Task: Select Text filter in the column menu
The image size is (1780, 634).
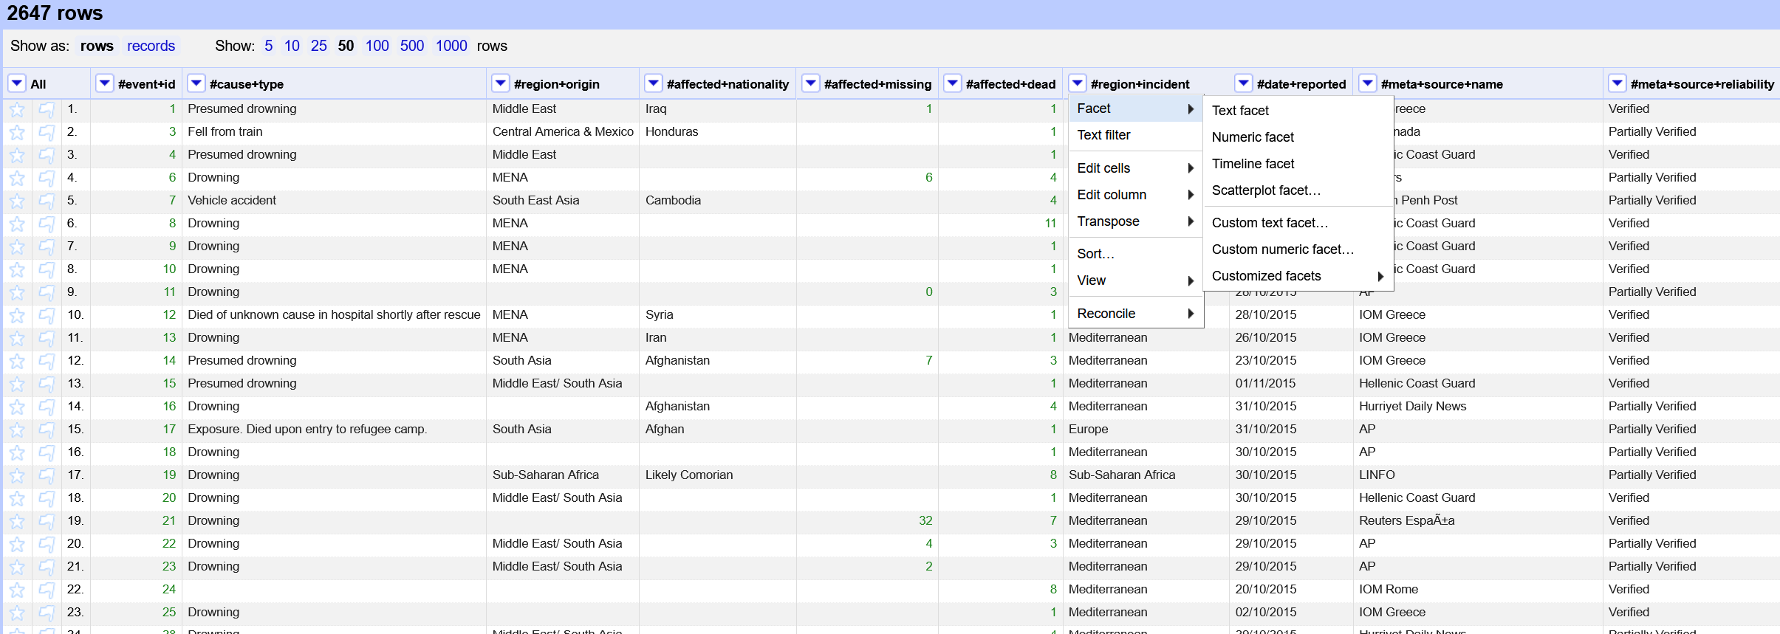Action: pos(1103,135)
